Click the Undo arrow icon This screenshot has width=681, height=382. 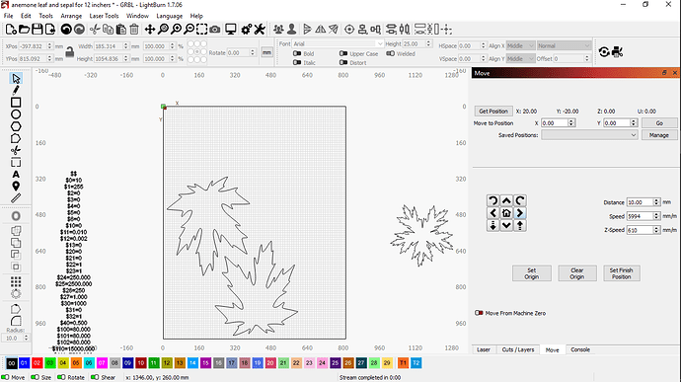[66, 29]
